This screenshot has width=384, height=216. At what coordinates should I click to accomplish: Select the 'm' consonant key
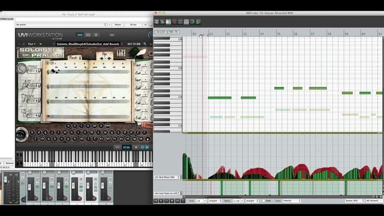[x=65, y=133]
